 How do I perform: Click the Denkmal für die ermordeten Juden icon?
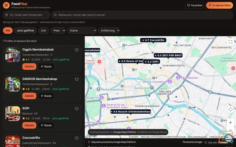(104, 106)
